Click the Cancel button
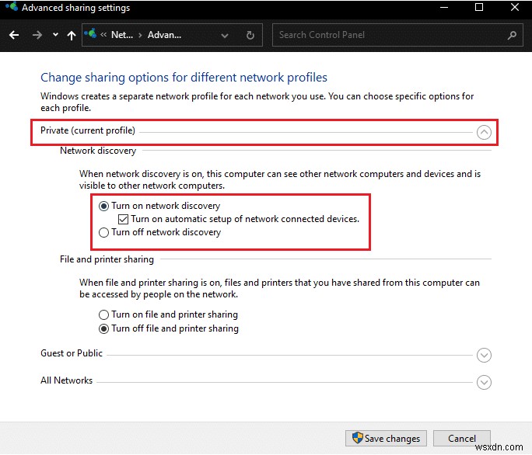532x455 pixels. click(x=462, y=438)
